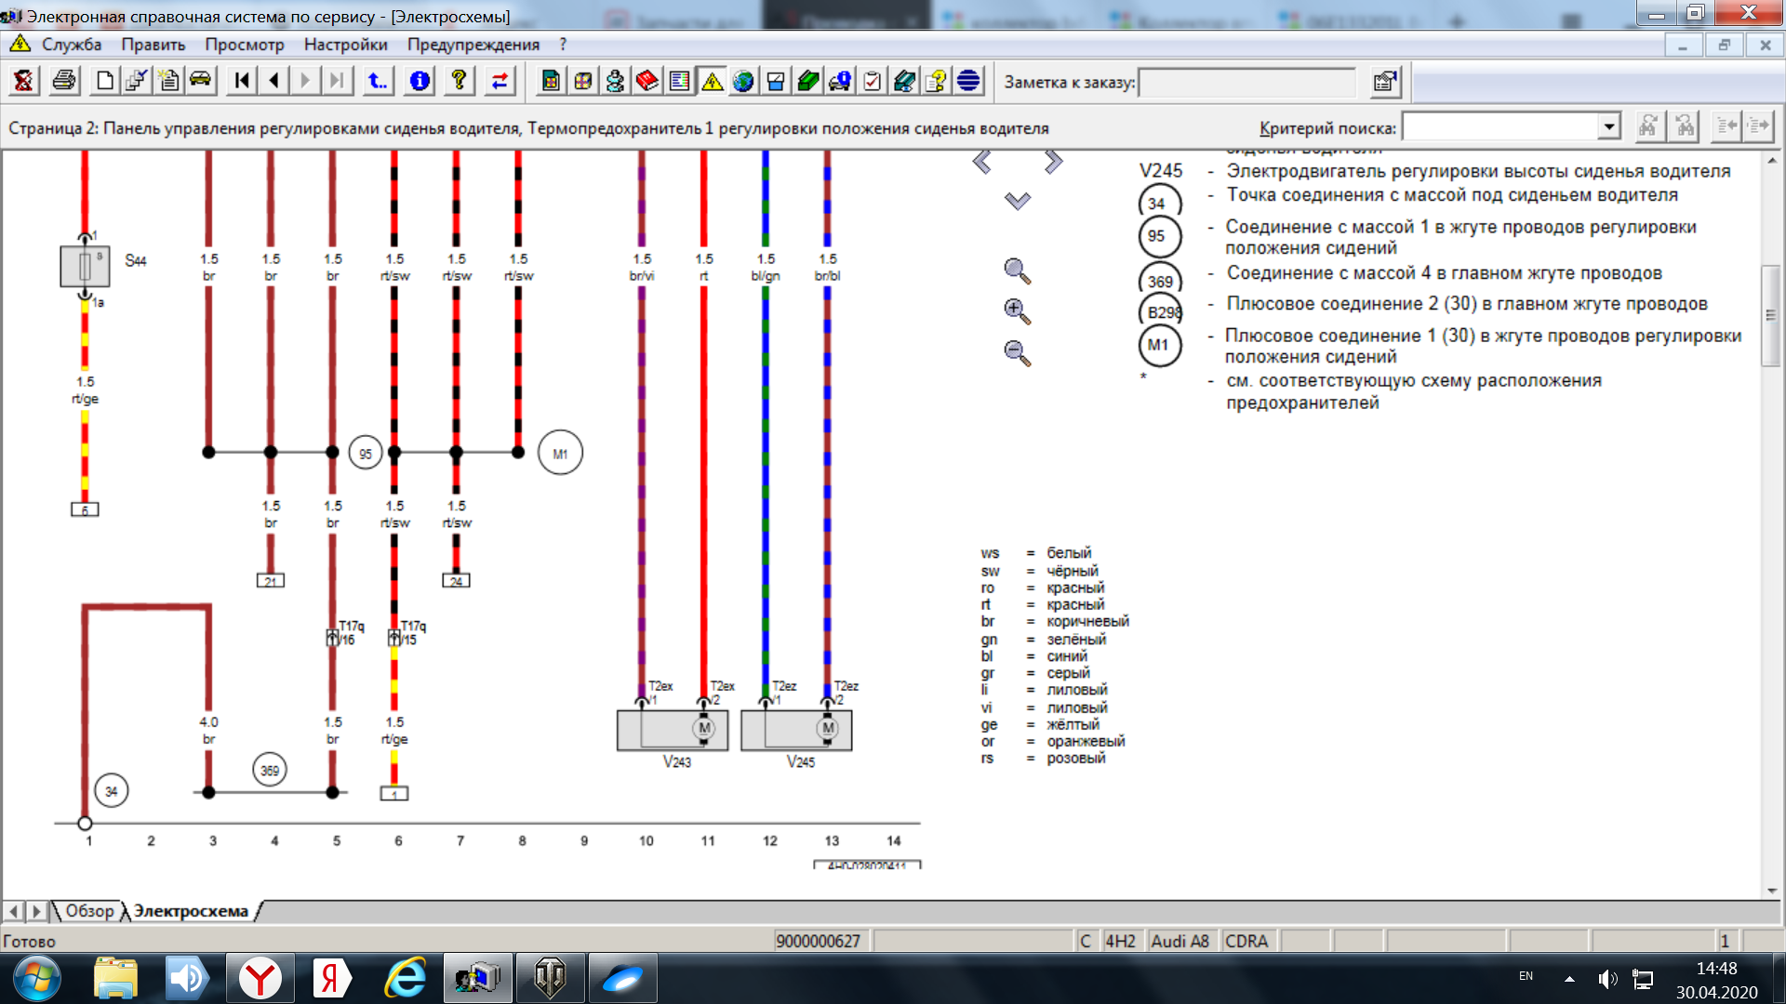Click the globe toolbar icon
The height and width of the screenshot is (1004, 1786).
tap(743, 82)
